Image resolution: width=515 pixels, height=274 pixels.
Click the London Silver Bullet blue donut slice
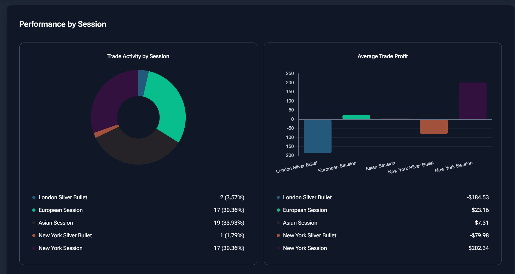click(143, 83)
